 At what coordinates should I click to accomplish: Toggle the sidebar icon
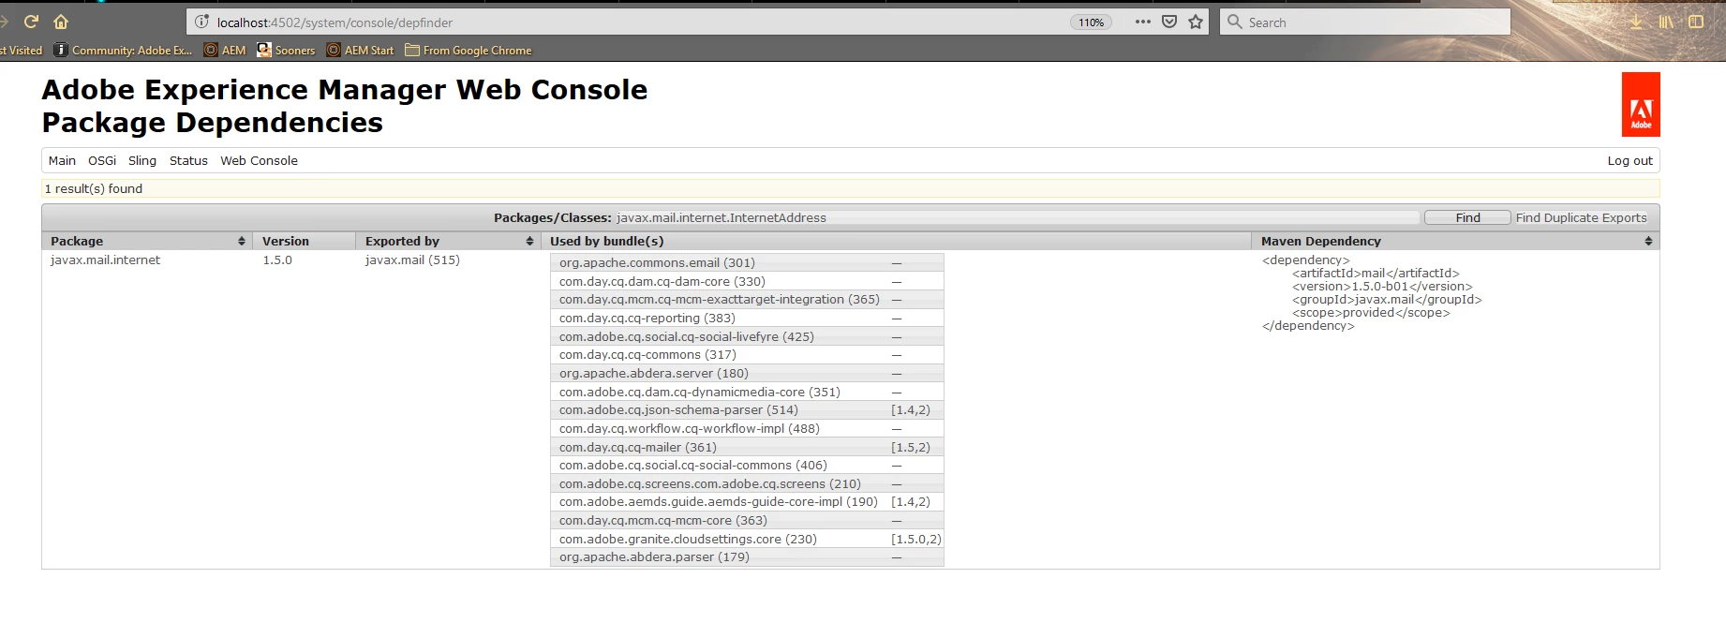(1696, 22)
